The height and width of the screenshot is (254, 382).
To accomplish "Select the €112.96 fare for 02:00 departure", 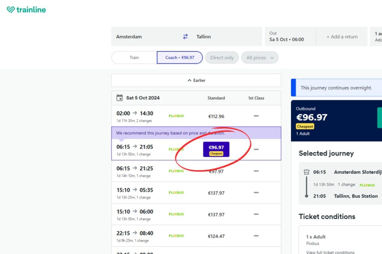I will coord(216,116).
